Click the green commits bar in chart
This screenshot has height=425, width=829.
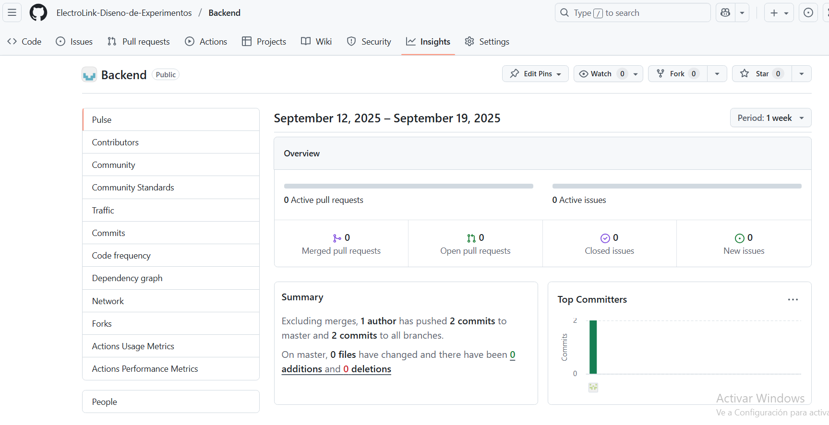[x=593, y=347]
